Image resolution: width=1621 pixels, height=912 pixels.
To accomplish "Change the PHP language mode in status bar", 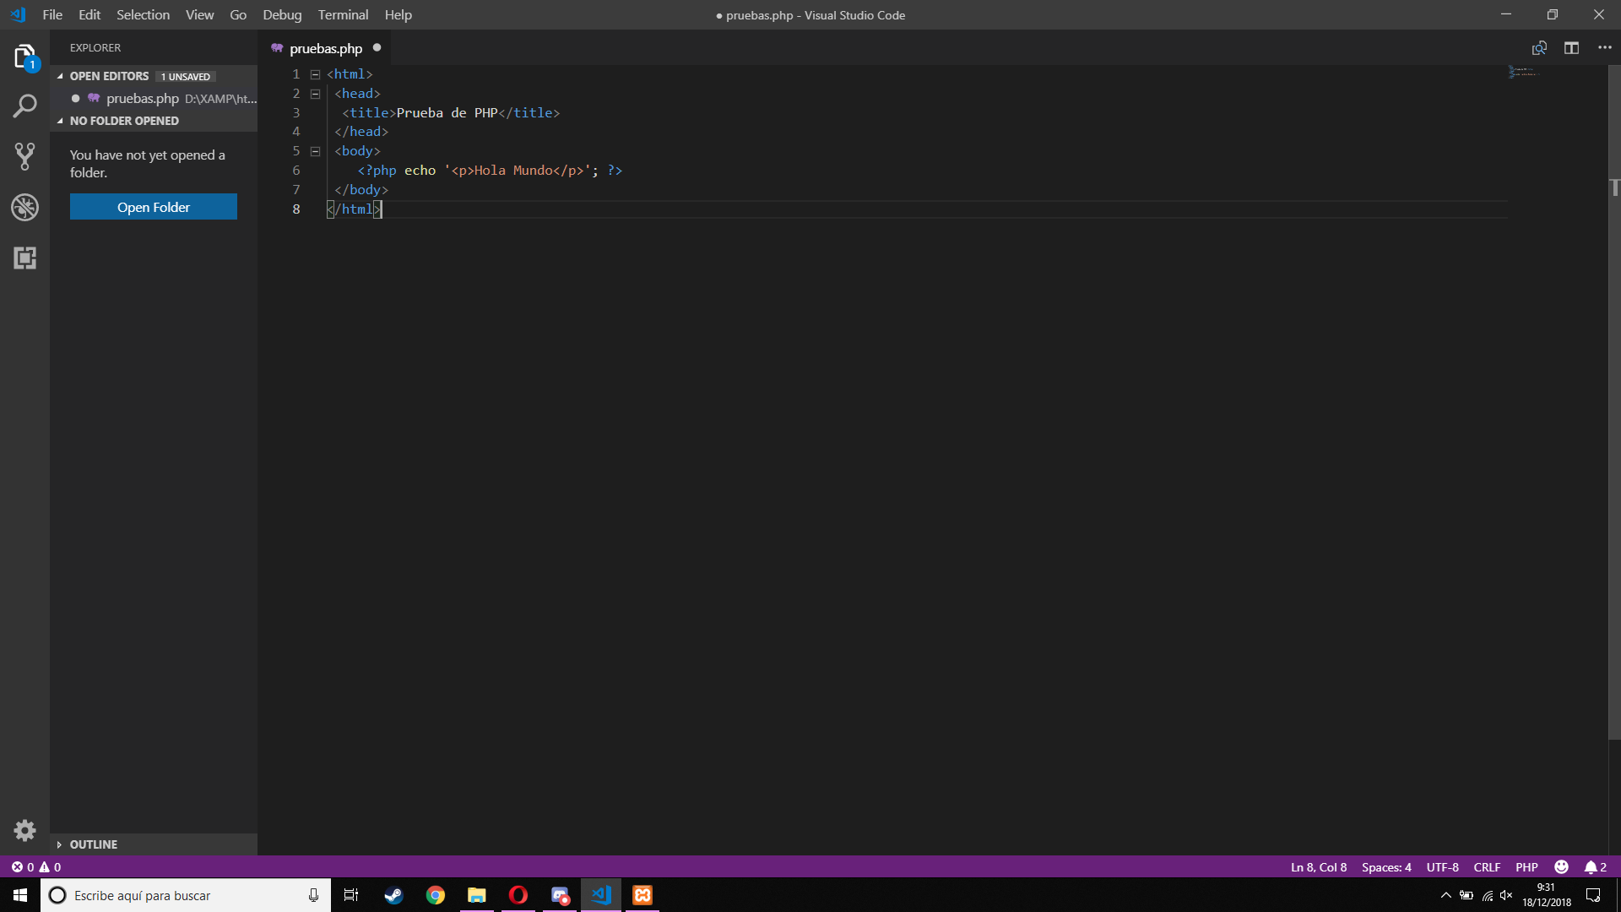I will click(x=1526, y=867).
